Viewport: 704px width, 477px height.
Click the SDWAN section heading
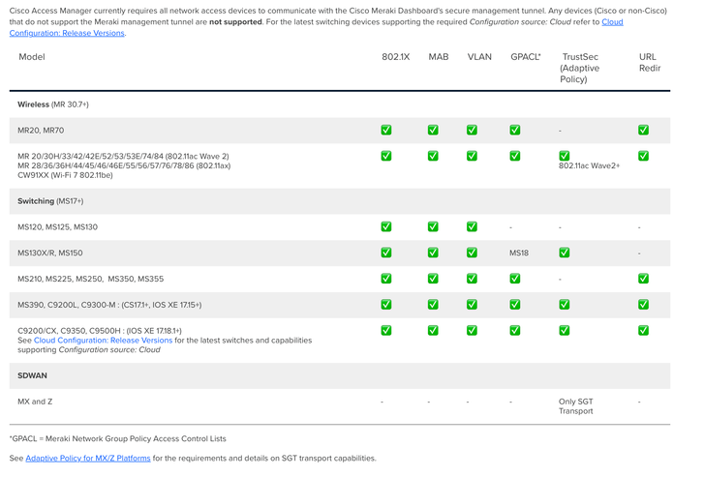click(x=32, y=375)
